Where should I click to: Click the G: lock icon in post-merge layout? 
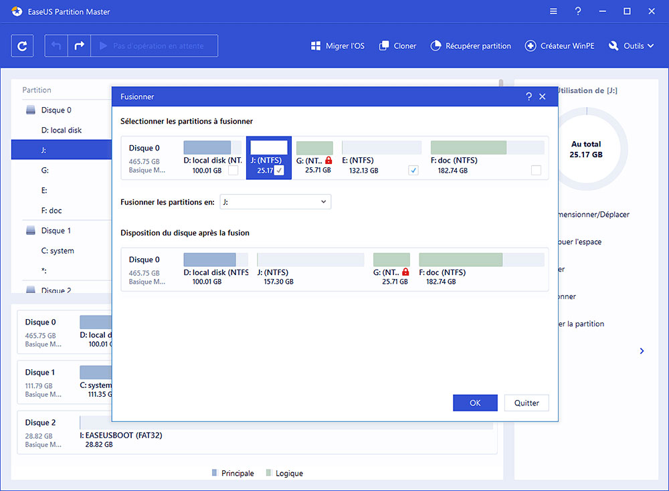405,272
